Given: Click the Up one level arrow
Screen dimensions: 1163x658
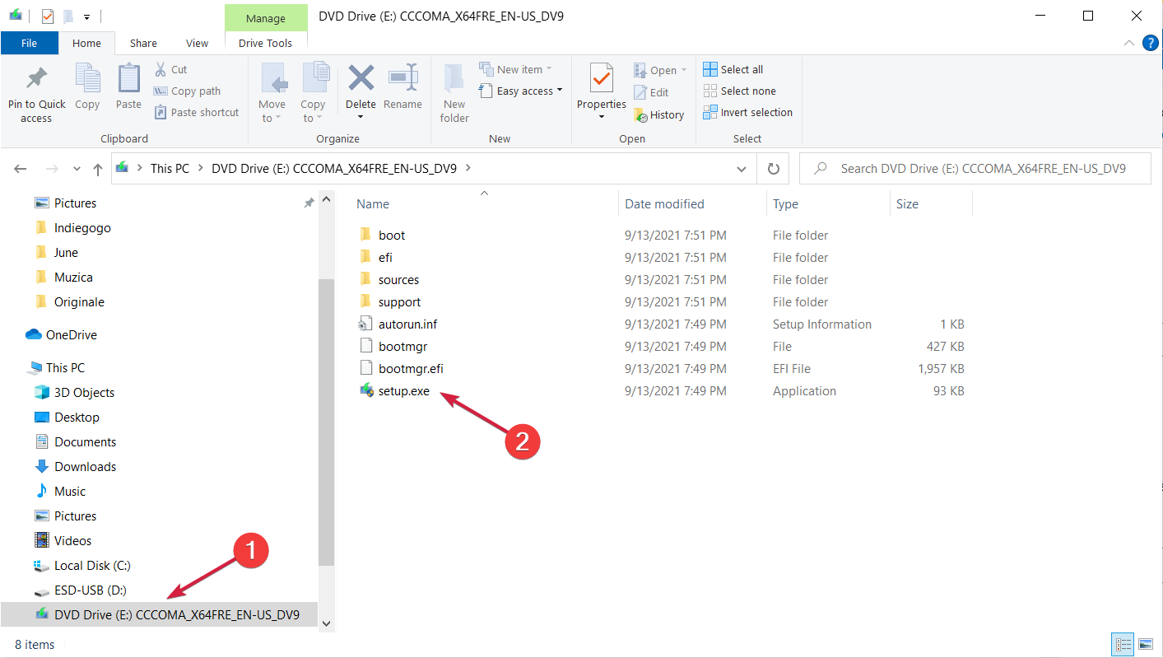Looking at the screenshot, I should 98,169.
